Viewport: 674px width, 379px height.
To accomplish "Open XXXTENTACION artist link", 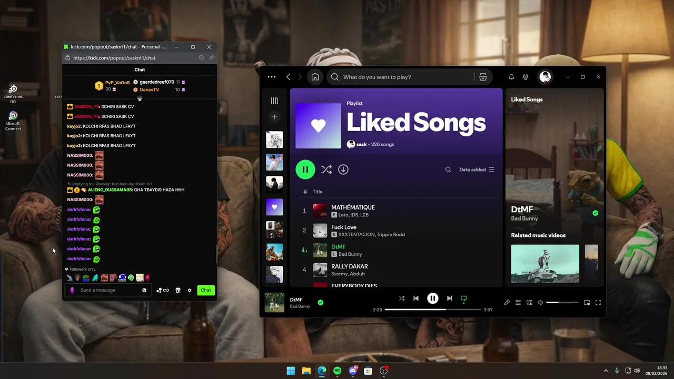I will point(356,235).
